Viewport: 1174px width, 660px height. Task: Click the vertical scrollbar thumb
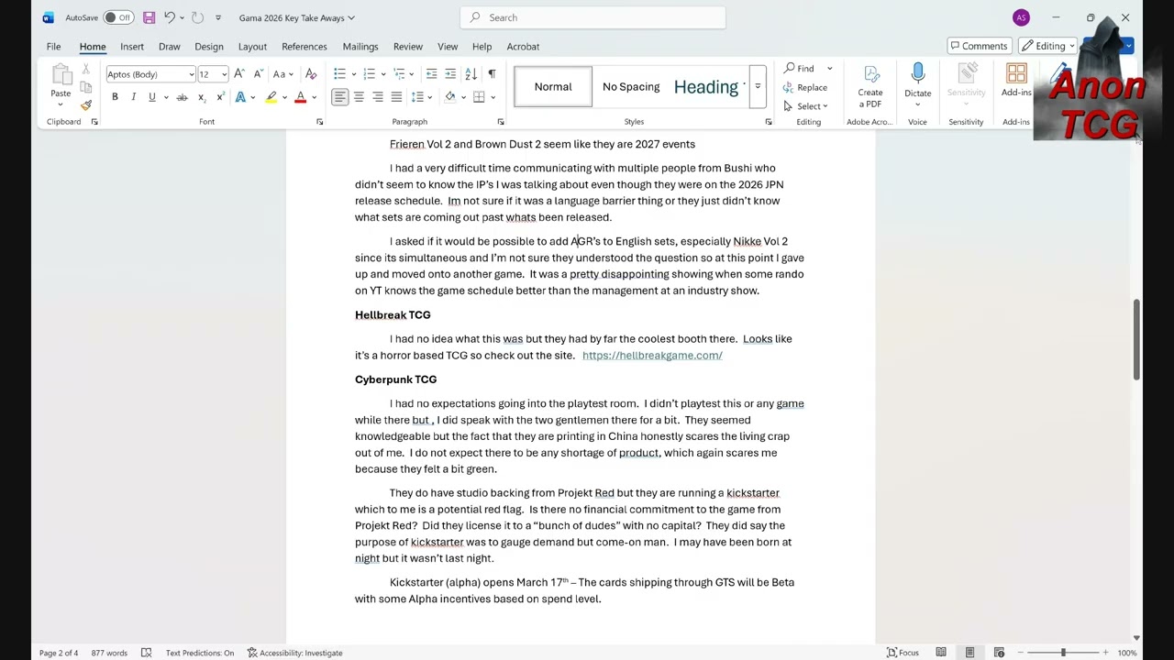[1136, 339]
